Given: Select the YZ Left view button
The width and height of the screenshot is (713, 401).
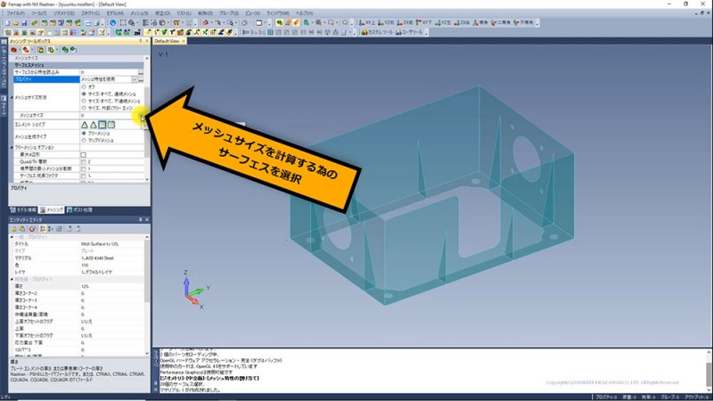Looking at the screenshot, I should pos(443,23).
